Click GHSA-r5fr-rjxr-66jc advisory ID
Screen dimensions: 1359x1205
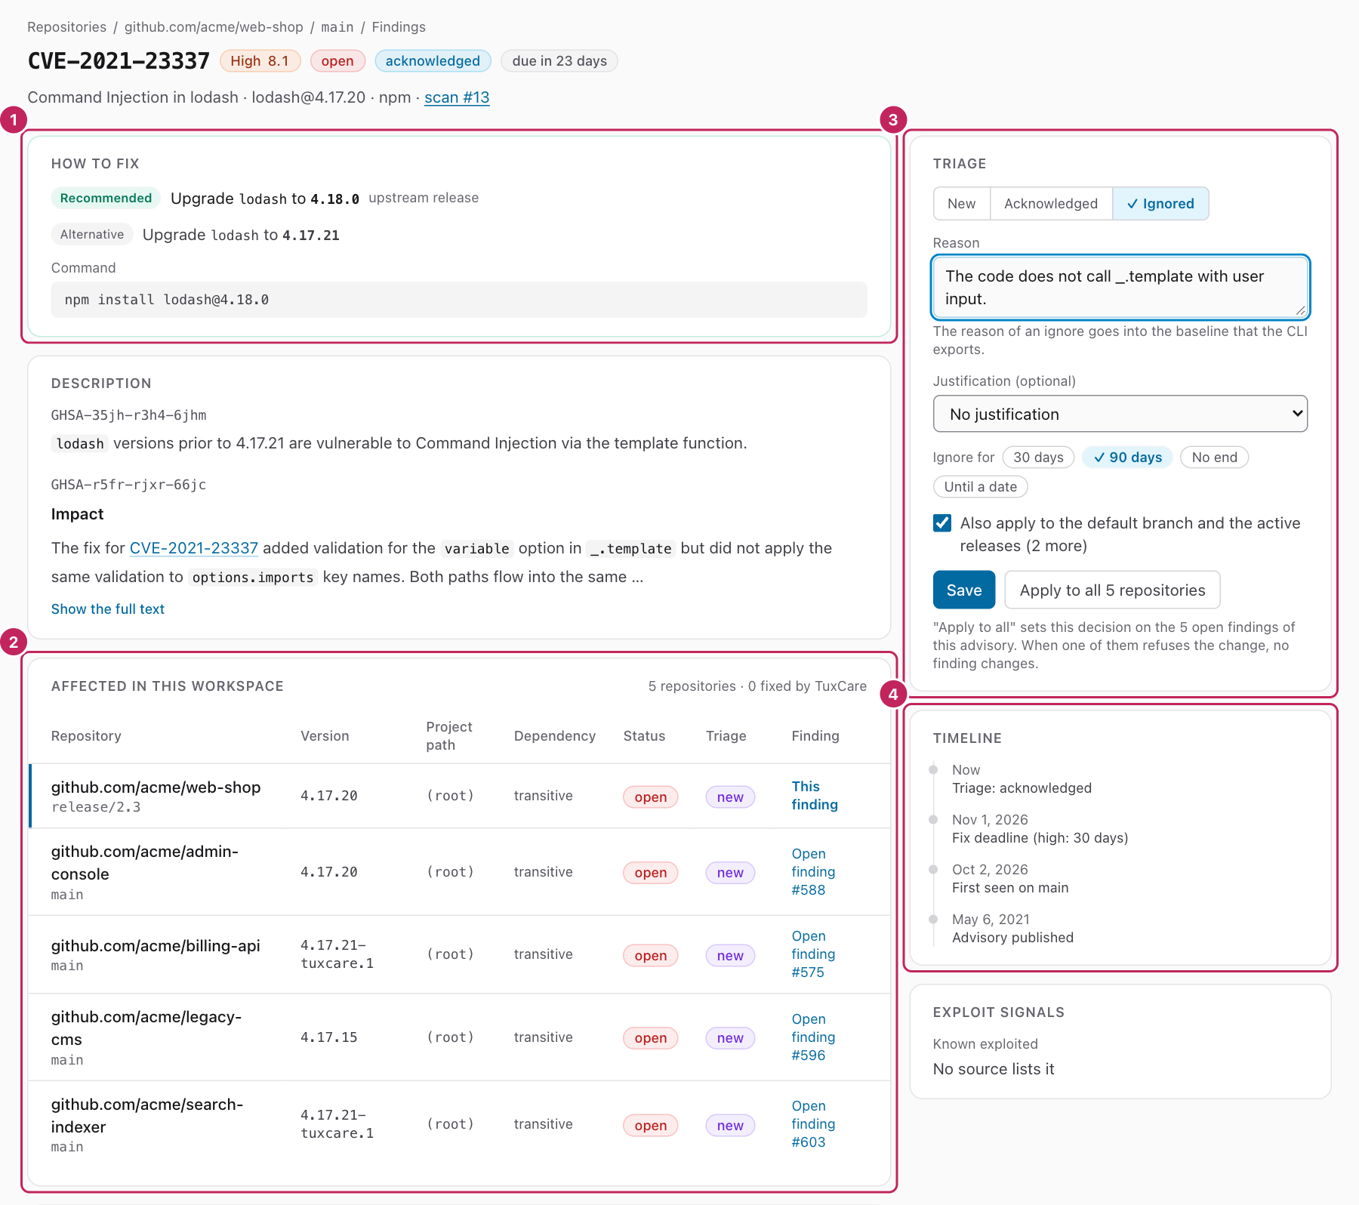pos(129,485)
